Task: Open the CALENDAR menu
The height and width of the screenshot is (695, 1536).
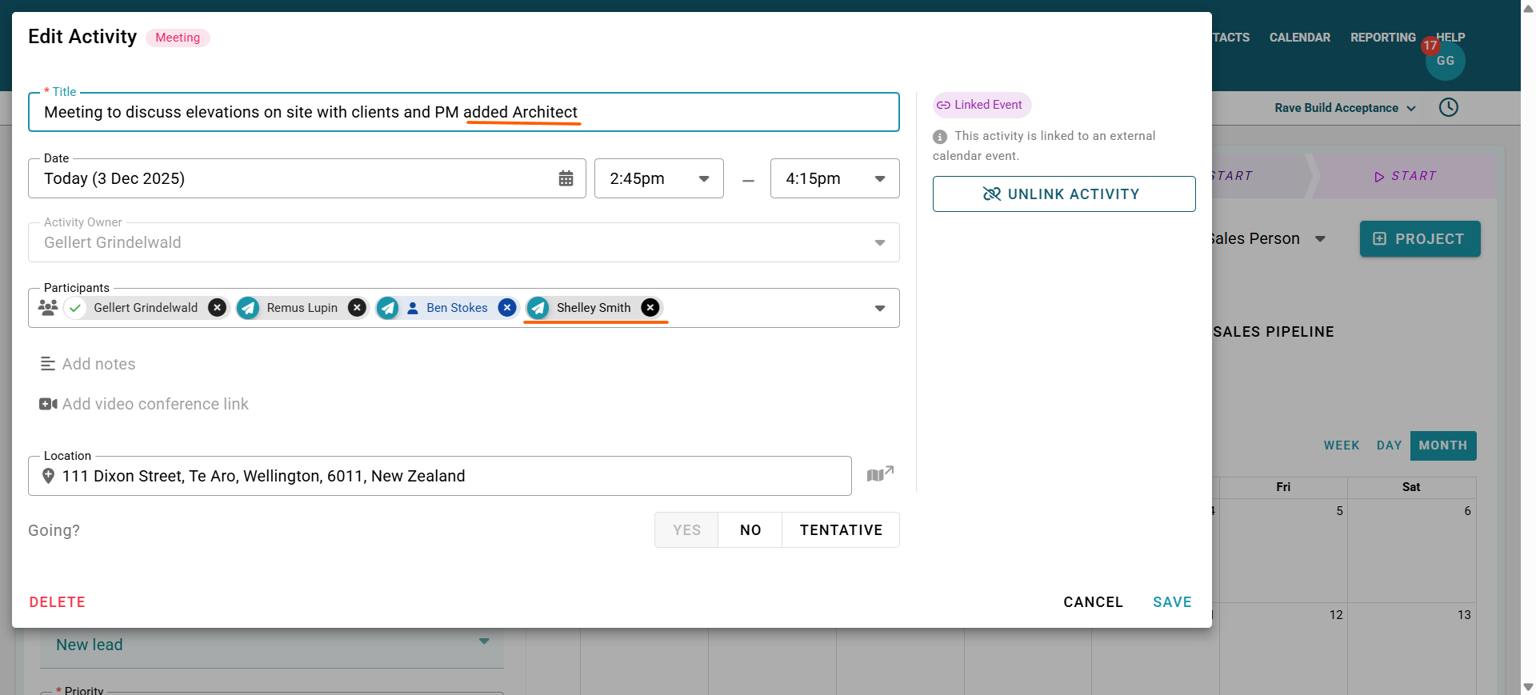Action: [1300, 38]
